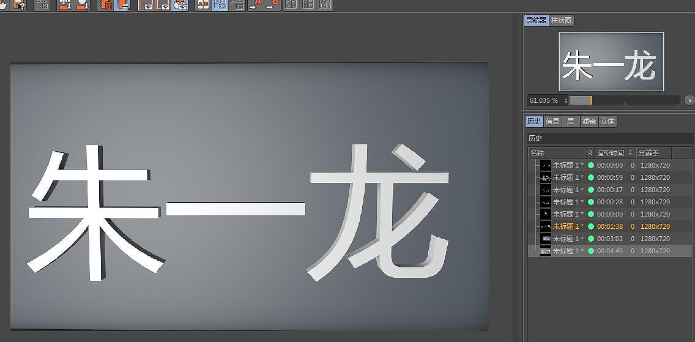Click the orange grid with down-arrow icon
Screen dimensions: 695x342
click(65, 5)
